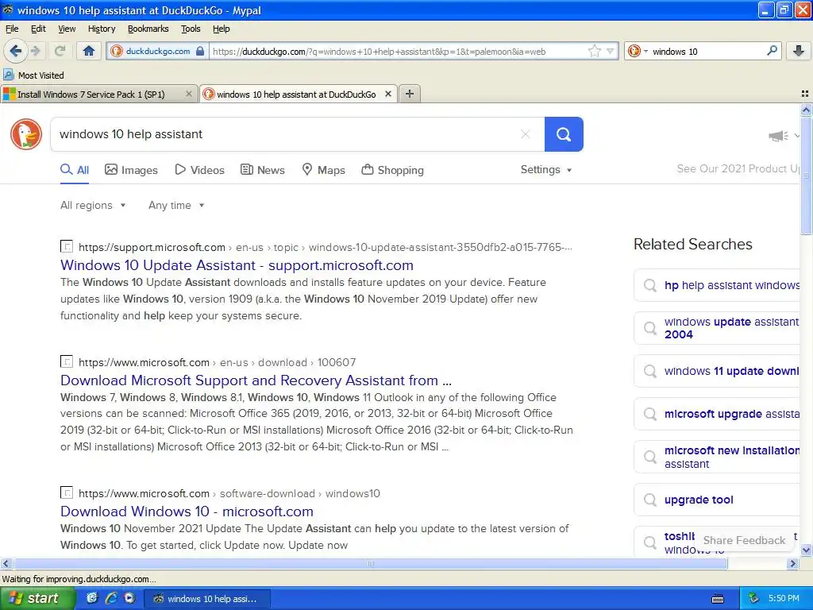Search related: microsoft new installation assistant
813x610 pixels.
click(717, 457)
